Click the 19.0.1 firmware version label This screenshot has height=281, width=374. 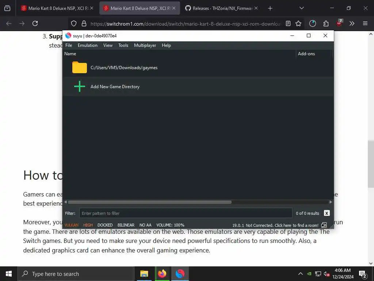[x=238, y=225]
